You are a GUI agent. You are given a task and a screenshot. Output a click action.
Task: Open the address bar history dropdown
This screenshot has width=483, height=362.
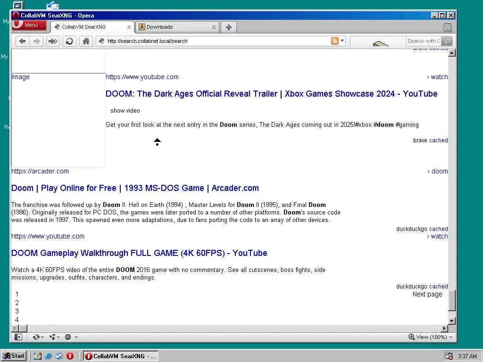(x=342, y=41)
